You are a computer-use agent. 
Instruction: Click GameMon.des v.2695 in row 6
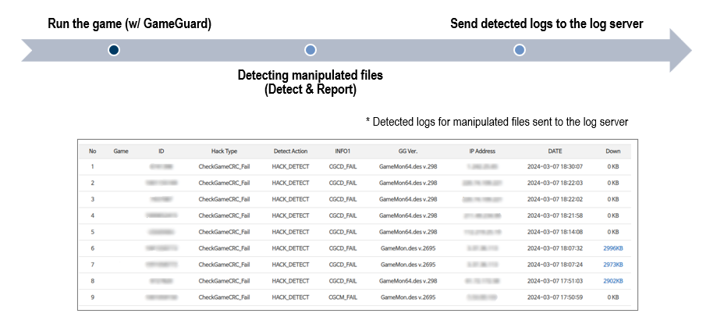(x=408, y=248)
